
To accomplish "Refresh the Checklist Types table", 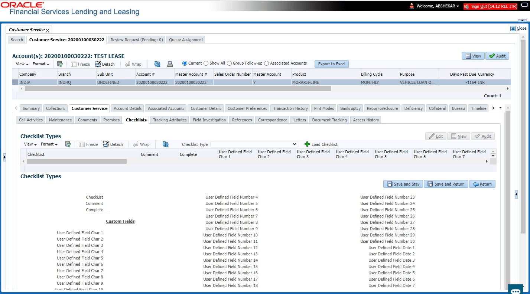I will pyautogui.click(x=166, y=144).
